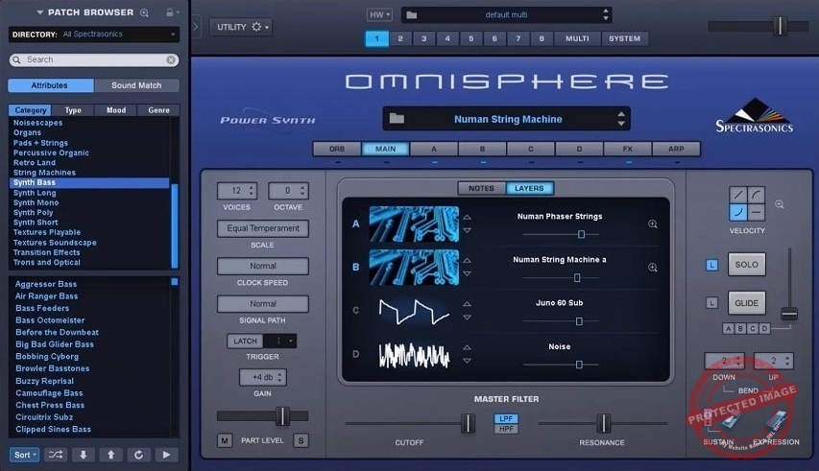Enable the GLIDE button
Viewport: 819px width, 471px height.
[x=746, y=303]
